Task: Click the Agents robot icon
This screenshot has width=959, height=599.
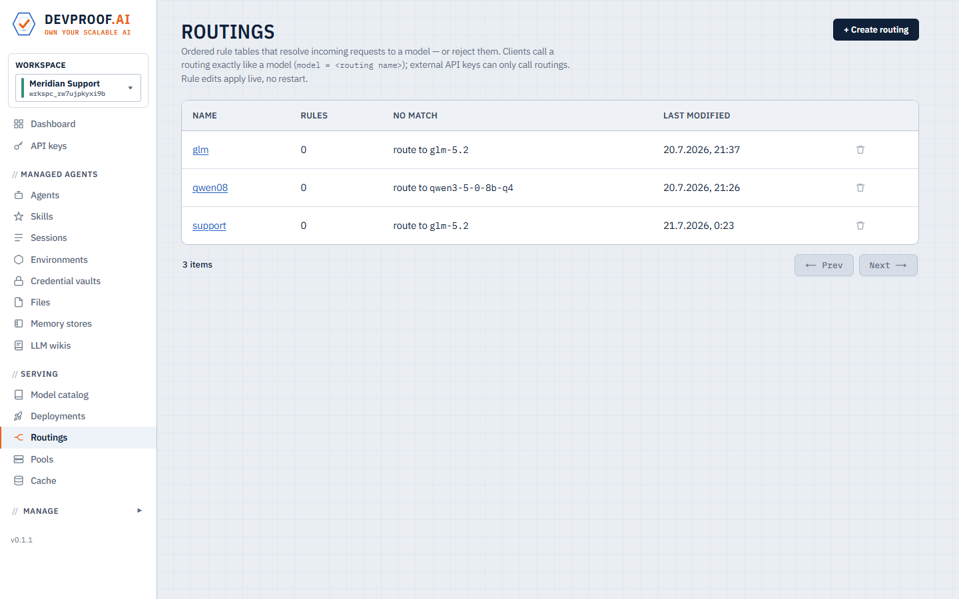Action: click(19, 195)
